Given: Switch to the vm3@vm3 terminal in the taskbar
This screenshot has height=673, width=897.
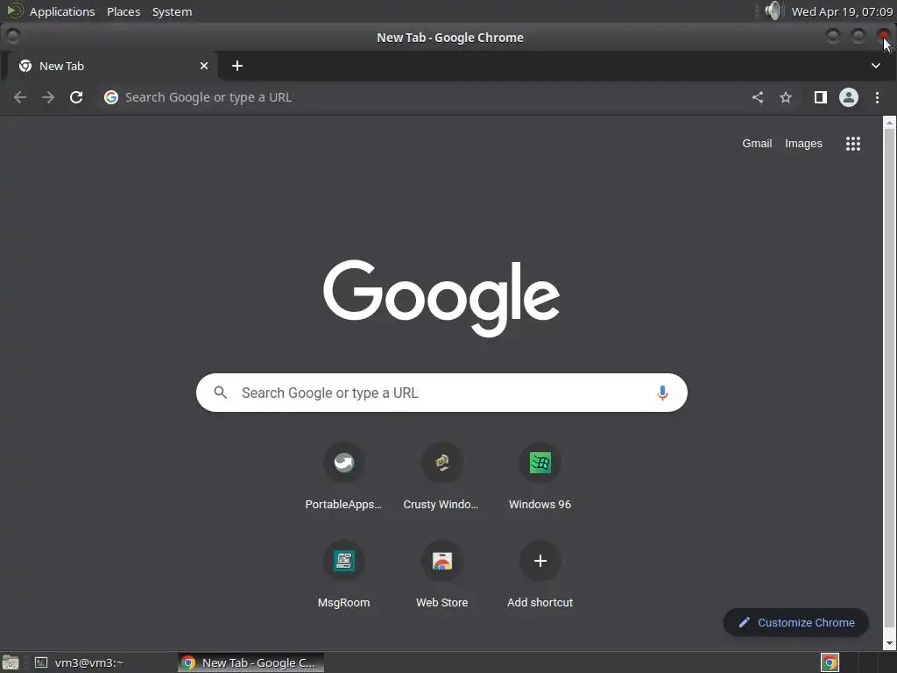Looking at the screenshot, I should tap(86, 662).
